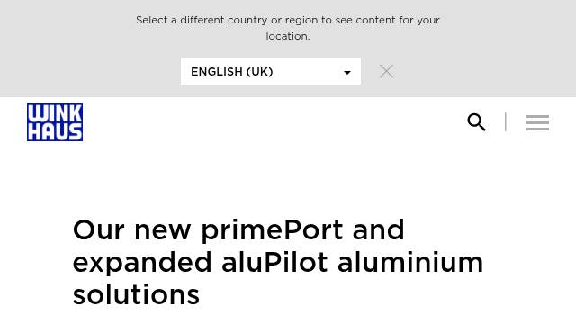Open the hamburger navigation menu
This screenshot has height=324, width=576.
tap(537, 122)
